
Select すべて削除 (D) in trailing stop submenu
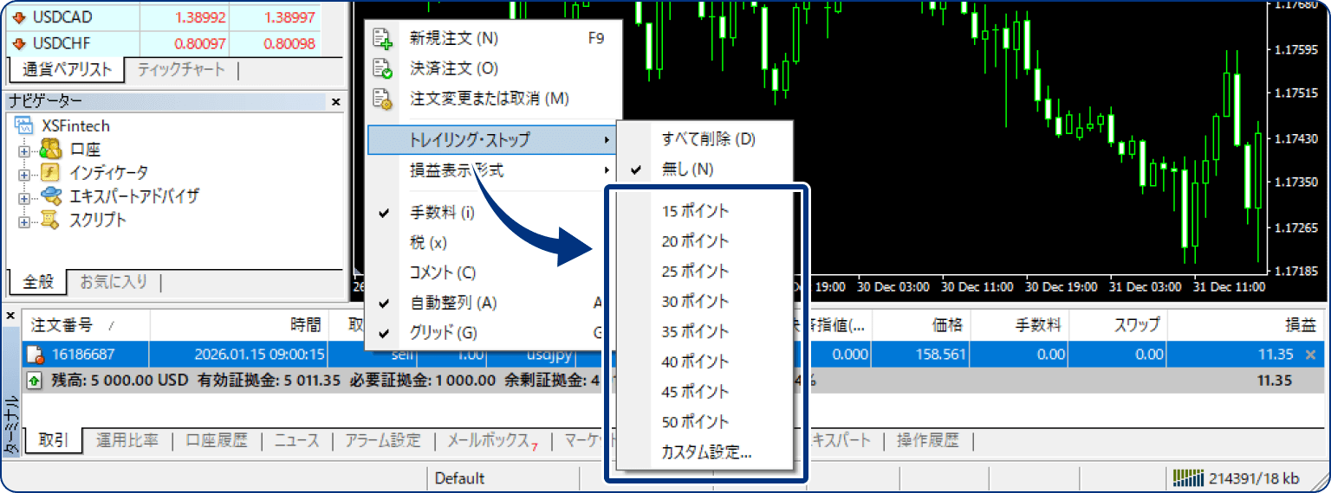click(704, 139)
